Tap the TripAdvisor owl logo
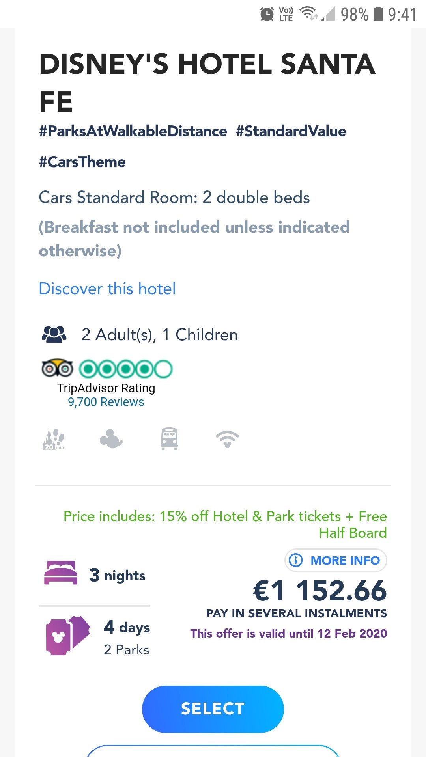The image size is (426, 757). pyautogui.click(x=57, y=368)
